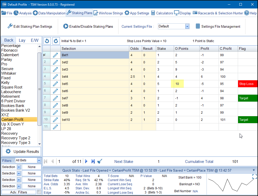
Task: Expand the bank chart to full screen
Action: 254,177
